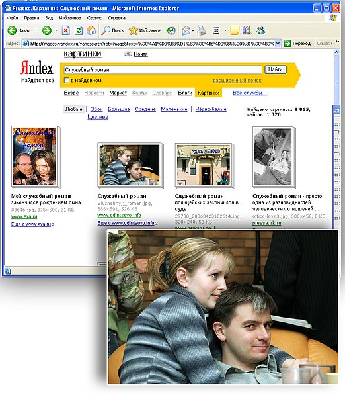Open the Mail envelope toolbar icon
The height and width of the screenshot is (397, 345).
coord(186,30)
